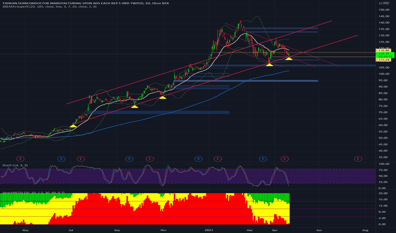Open the earnings marker in mid-January 2021

coord(218,159)
